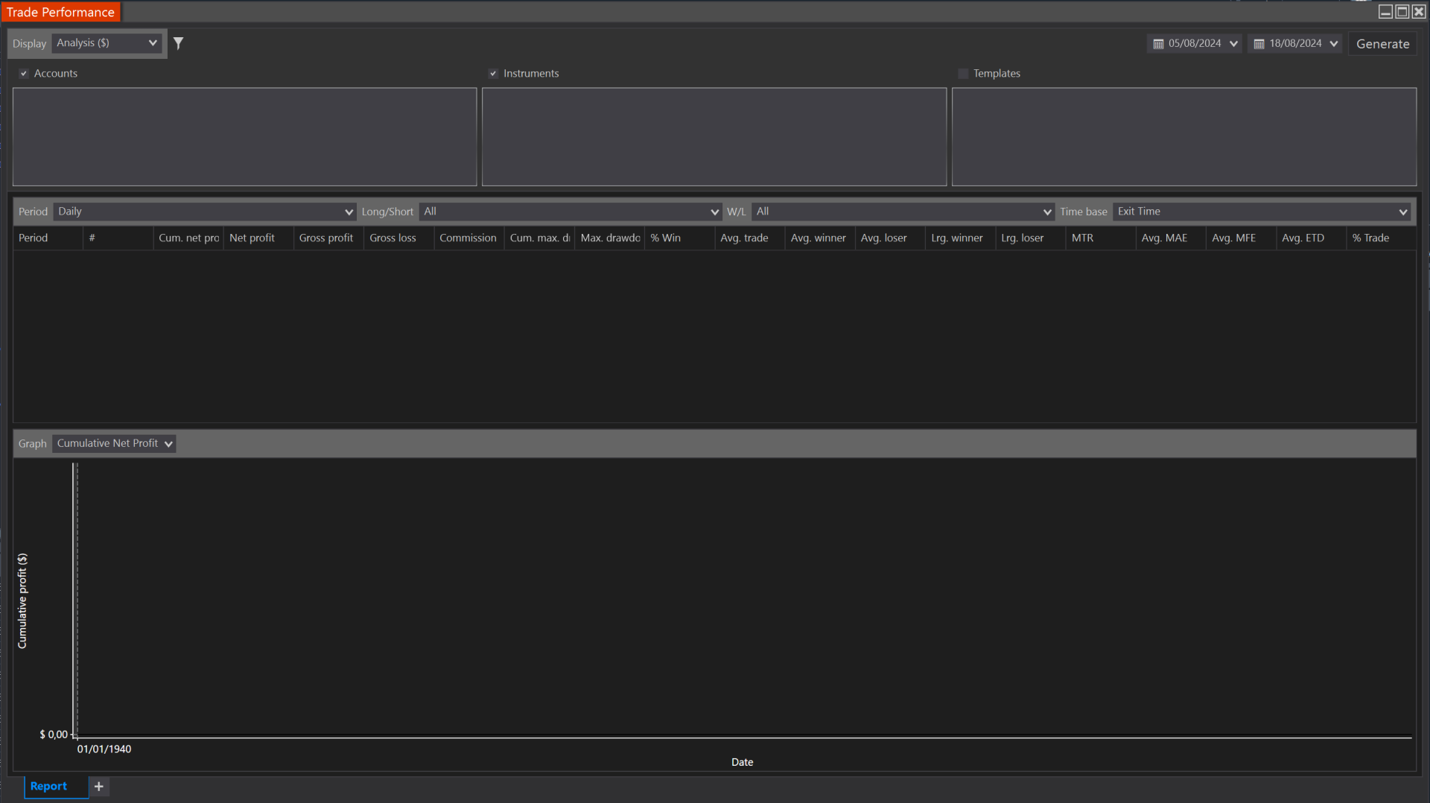The image size is (1430, 803).
Task: Sort by the Avg. trade column header
Action: pos(749,238)
